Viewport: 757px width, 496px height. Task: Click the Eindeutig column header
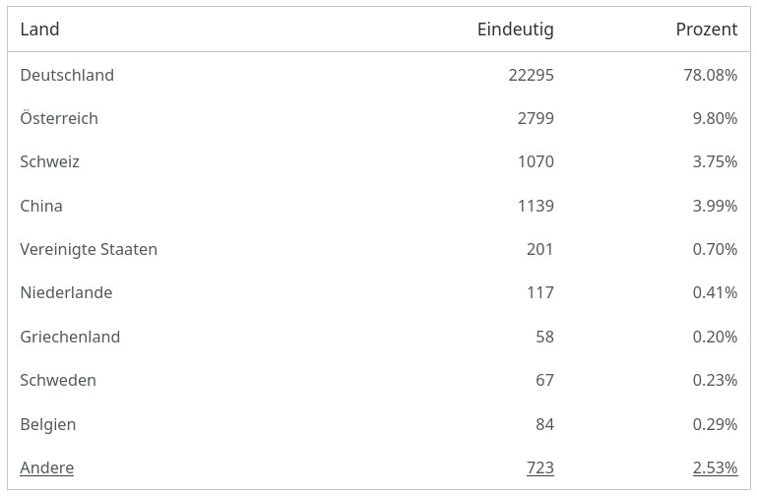tap(515, 30)
